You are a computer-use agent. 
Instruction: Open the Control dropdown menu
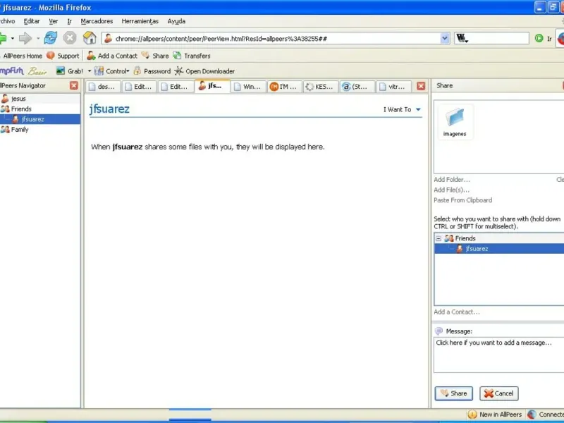111,71
